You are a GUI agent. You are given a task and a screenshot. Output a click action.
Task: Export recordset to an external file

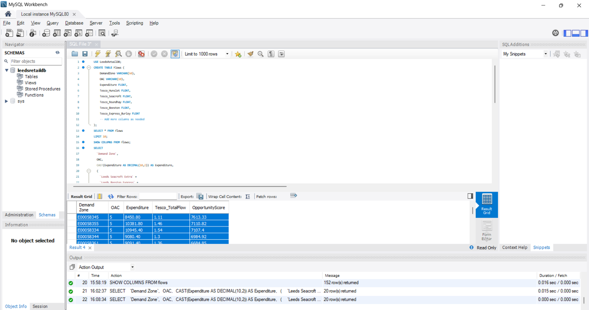point(200,197)
